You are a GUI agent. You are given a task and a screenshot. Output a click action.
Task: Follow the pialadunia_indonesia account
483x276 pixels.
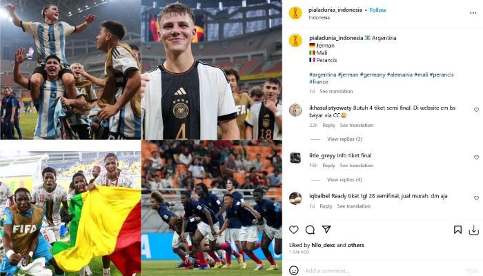[377, 10]
